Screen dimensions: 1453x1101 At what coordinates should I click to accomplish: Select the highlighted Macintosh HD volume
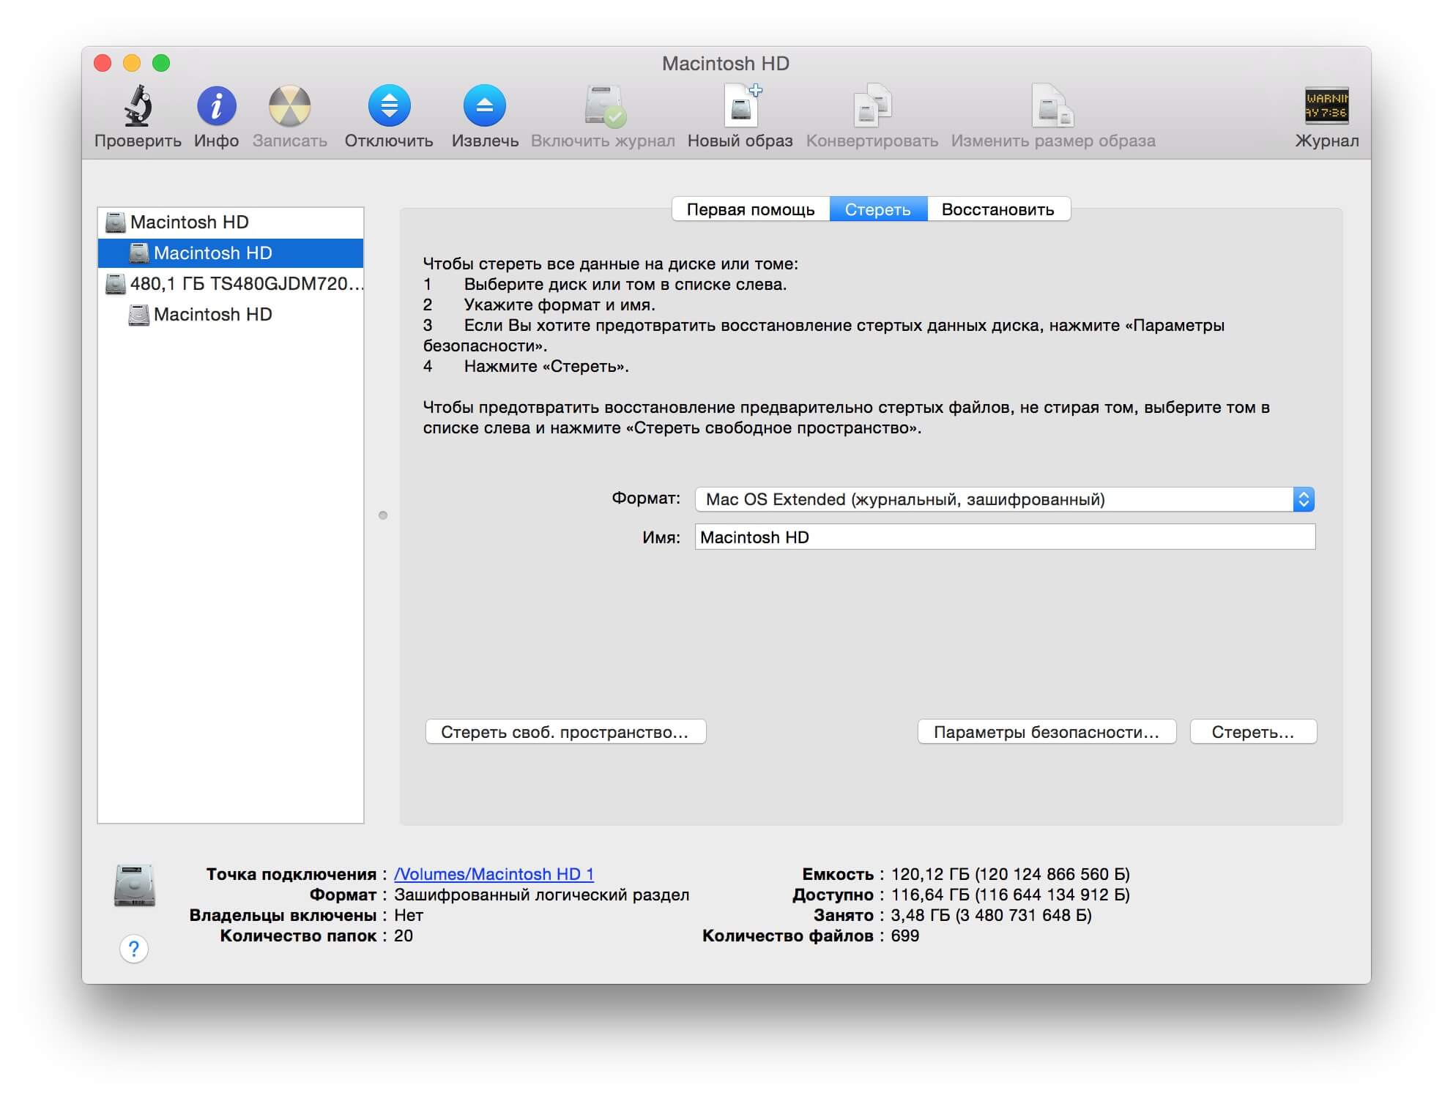point(231,253)
